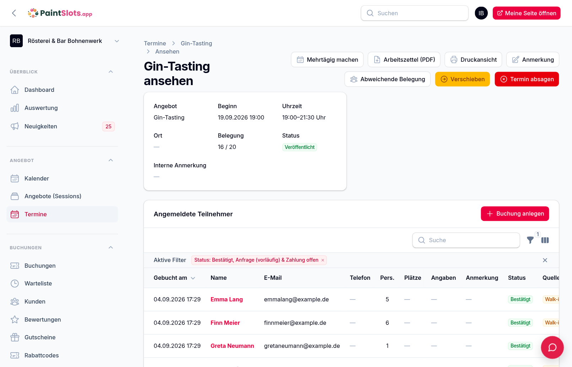Expand the Rösterei & Bar Bohnenwerk selector
Screen dimensions: 572x367
click(x=65, y=41)
